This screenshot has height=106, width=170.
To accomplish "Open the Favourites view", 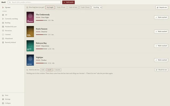I will pos(12,31).
